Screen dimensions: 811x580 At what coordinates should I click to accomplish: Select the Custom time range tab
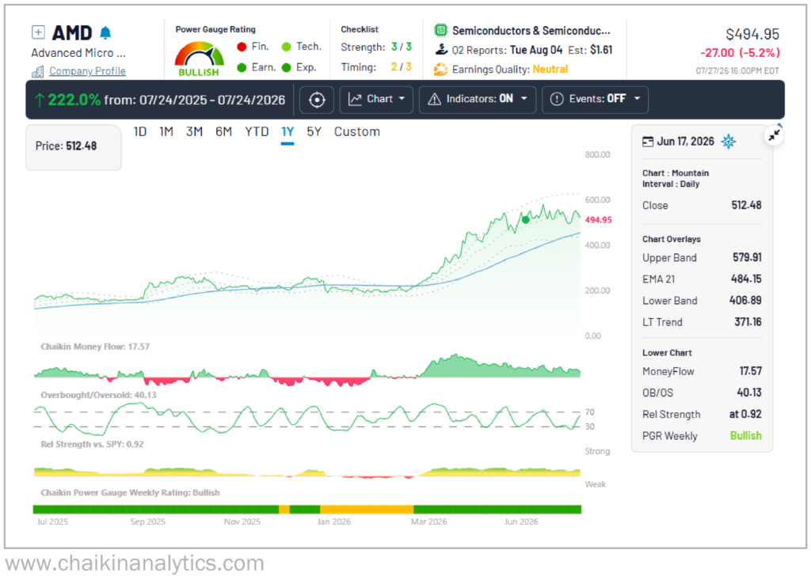(x=357, y=132)
